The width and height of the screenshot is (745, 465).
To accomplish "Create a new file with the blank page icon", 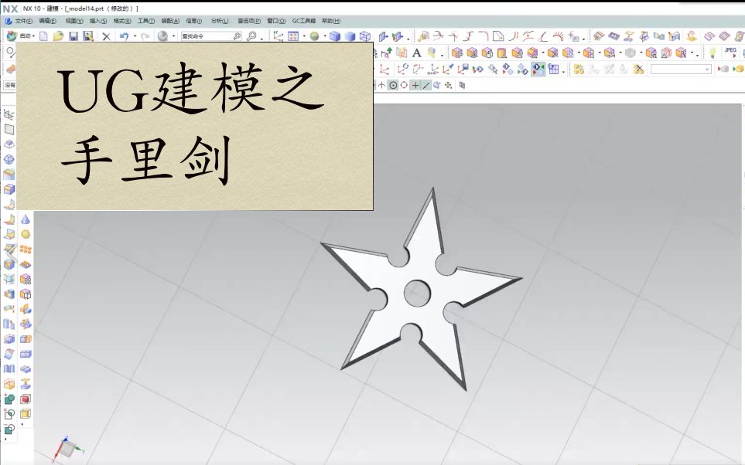I will 43,36.
